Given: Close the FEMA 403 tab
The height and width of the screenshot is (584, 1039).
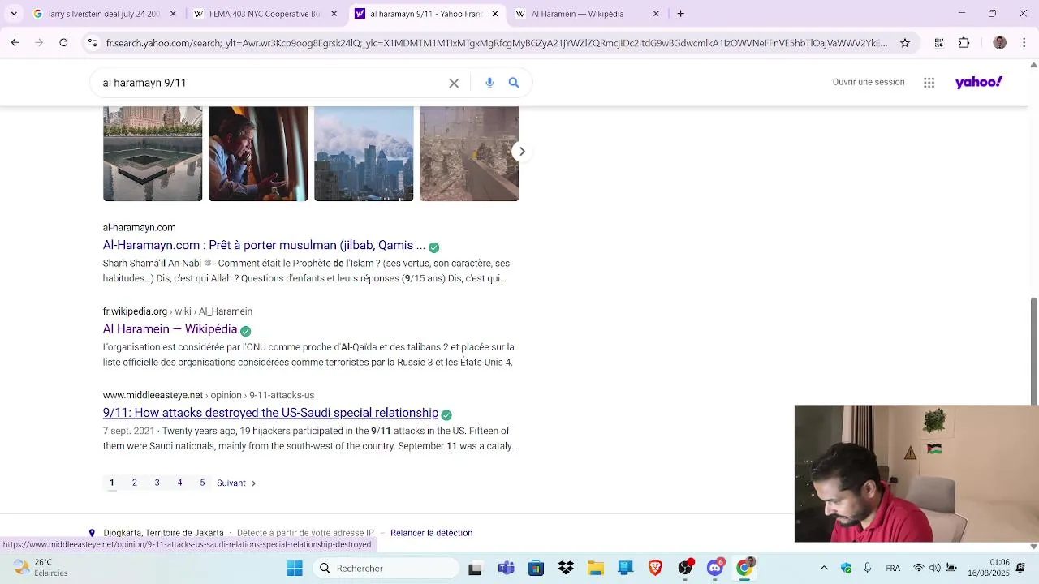Looking at the screenshot, I should 334,14.
